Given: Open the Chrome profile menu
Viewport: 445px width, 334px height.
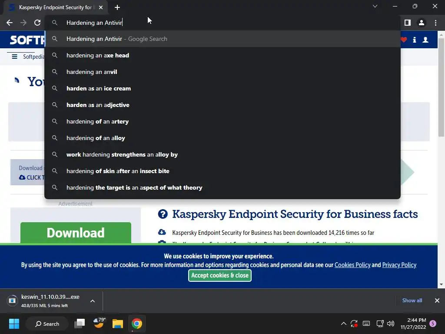Looking at the screenshot, I should click(x=422, y=23).
